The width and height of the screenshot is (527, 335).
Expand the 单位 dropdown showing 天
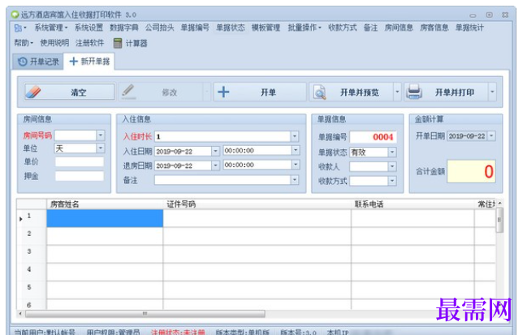pos(101,148)
